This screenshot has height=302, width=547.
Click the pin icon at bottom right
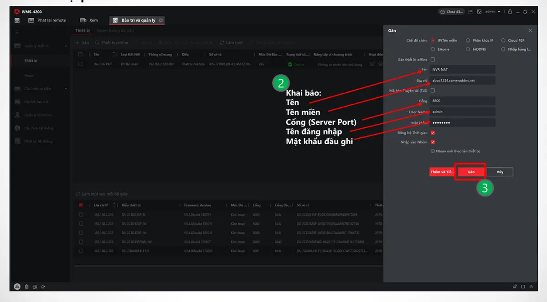(x=515, y=287)
